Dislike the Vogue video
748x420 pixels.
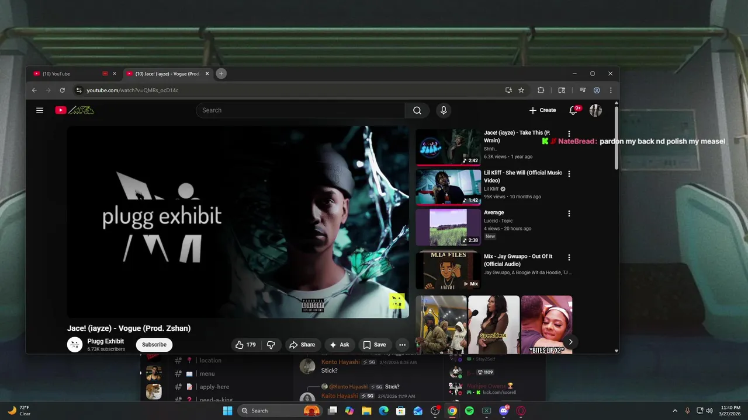(271, 345)
